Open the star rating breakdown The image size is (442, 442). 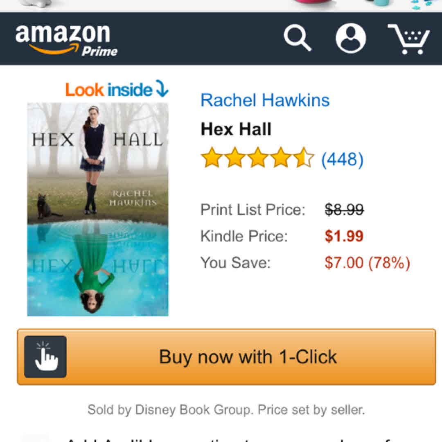click(x=257, y=158)
